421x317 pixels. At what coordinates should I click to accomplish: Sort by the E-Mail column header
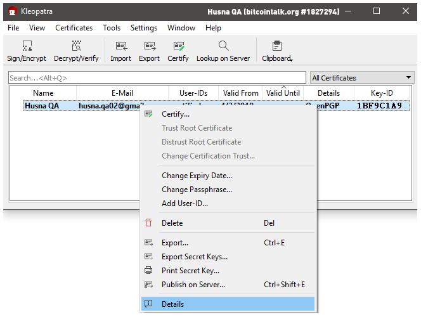pyautogui.click(x=122, y=93)
